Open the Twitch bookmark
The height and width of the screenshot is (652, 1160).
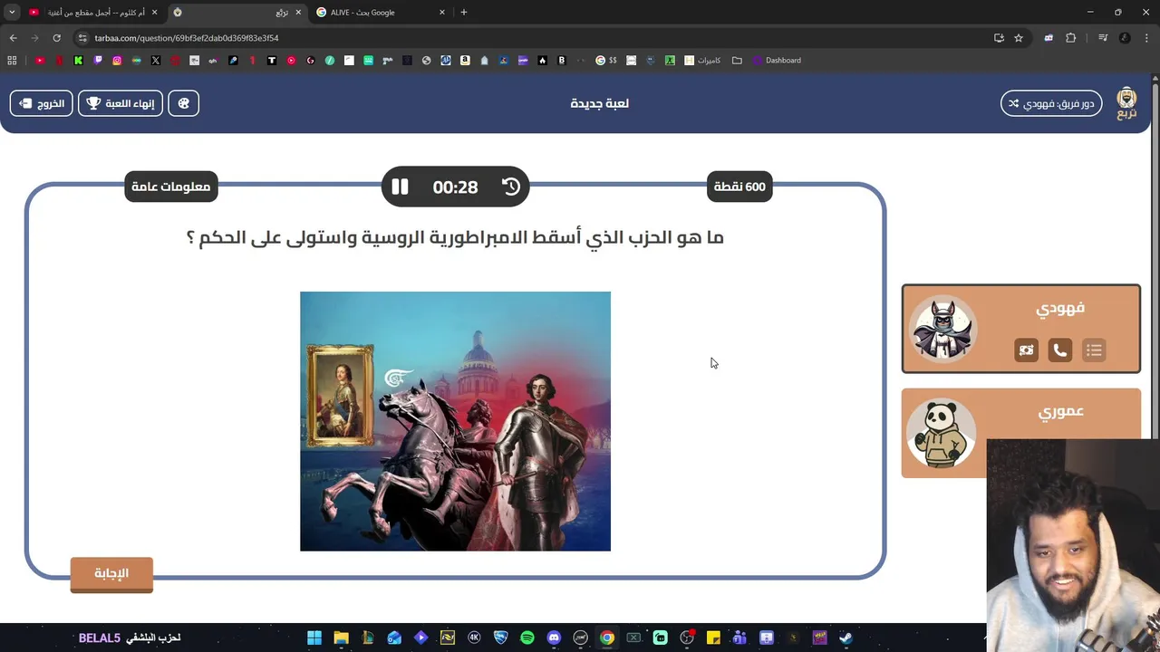click(98, 61)
